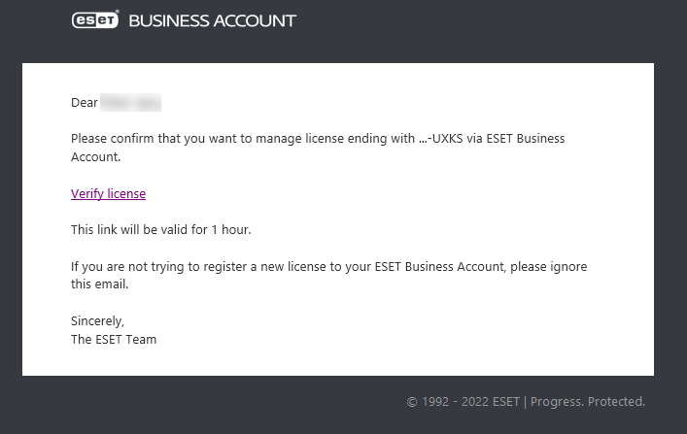Click 'The ESET Team' signature
The width and height of the screenshot is (687, 434).
[x=114, y=340]
